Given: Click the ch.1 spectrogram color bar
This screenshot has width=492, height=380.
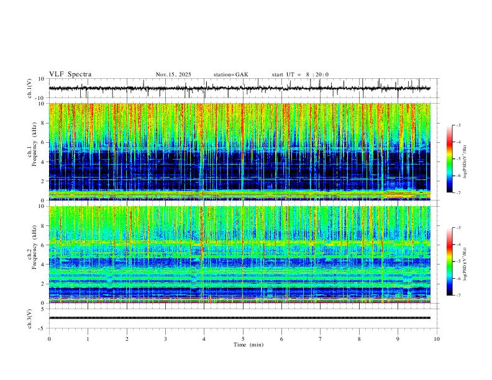Looking at the screenshot, I should (449, 159).
